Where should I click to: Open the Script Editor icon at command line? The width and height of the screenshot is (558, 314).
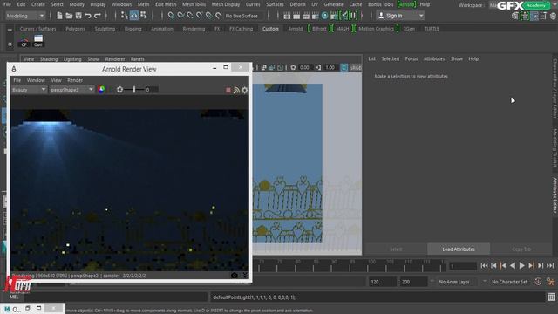551,297
